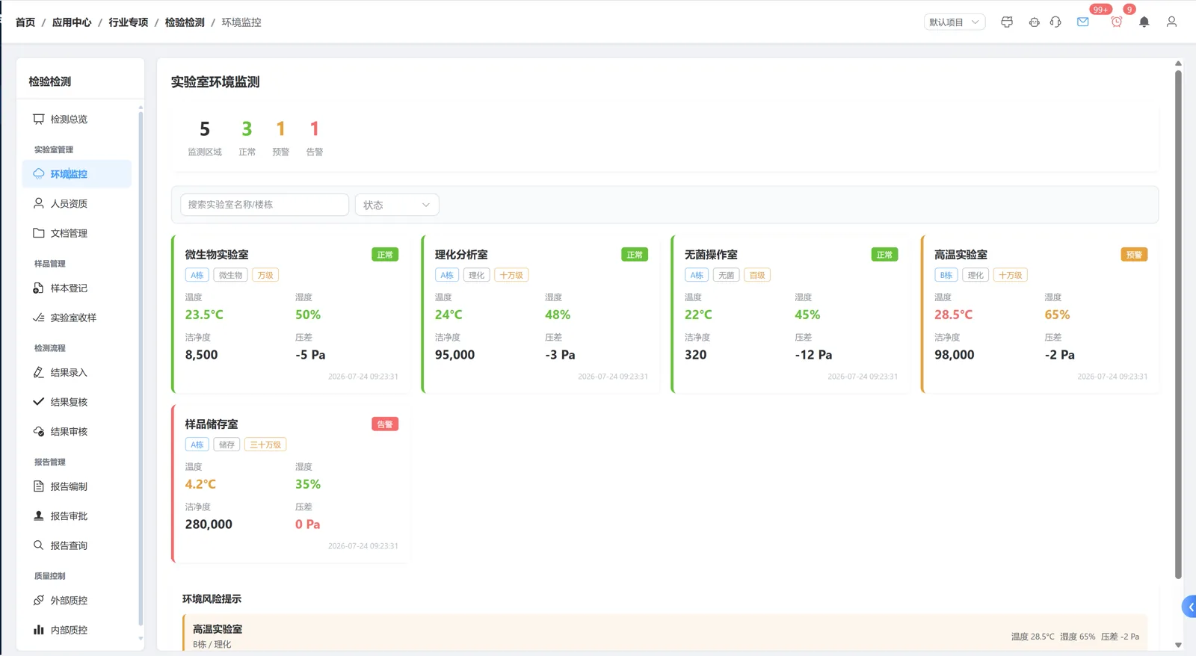
Task: Select 环境监控 in the sidebar menu
Action: click(x=77, y=174)
